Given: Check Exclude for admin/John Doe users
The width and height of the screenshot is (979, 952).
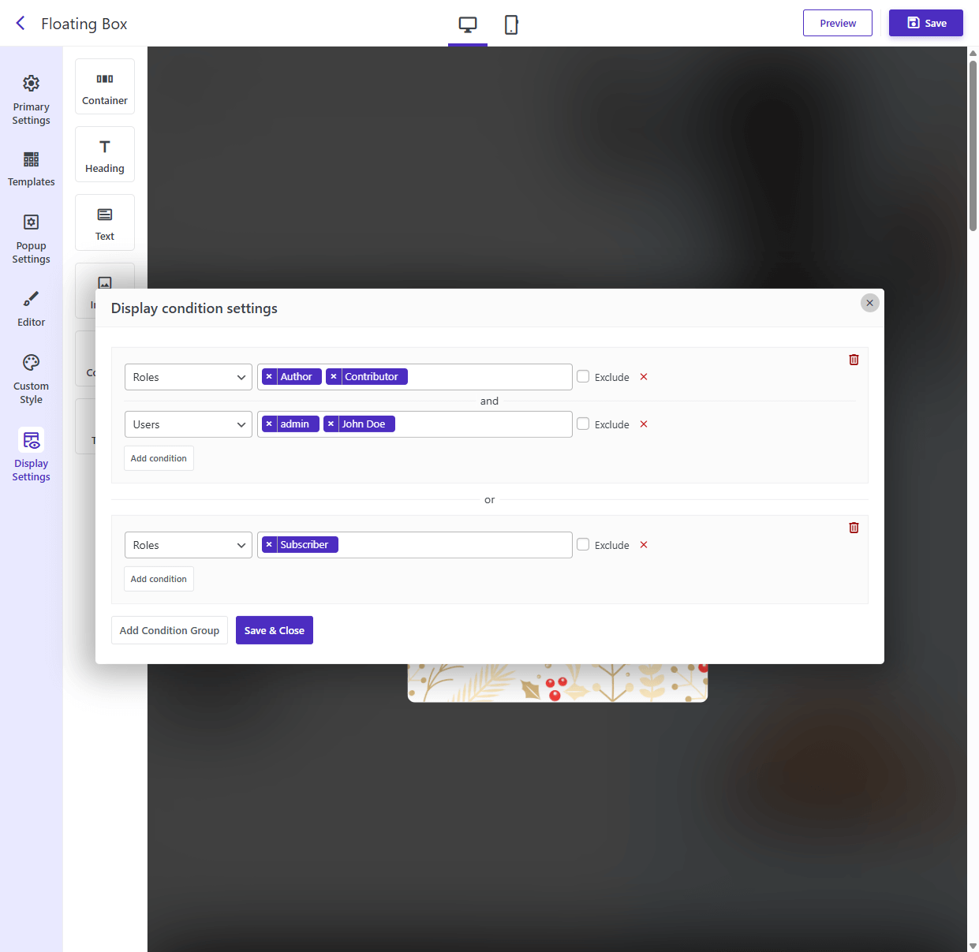Looking at the screenshot, I should tap(583, 424).
